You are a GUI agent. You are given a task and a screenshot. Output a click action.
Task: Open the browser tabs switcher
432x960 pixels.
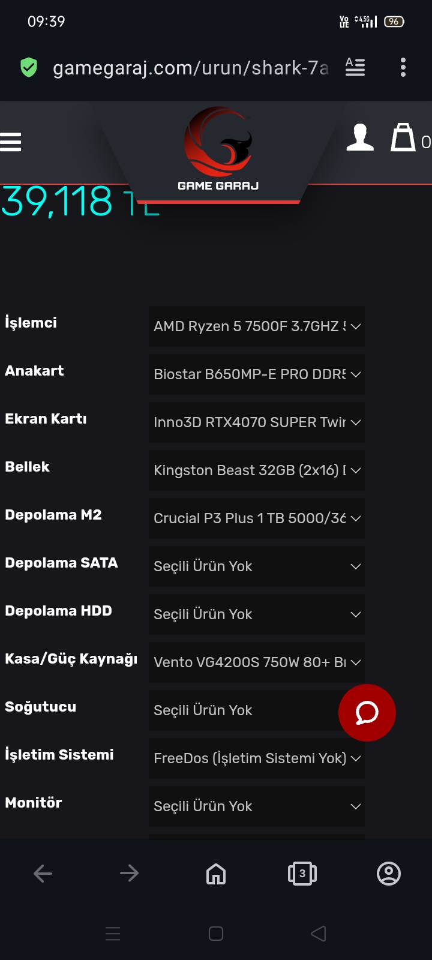click(x=302, y=874)
